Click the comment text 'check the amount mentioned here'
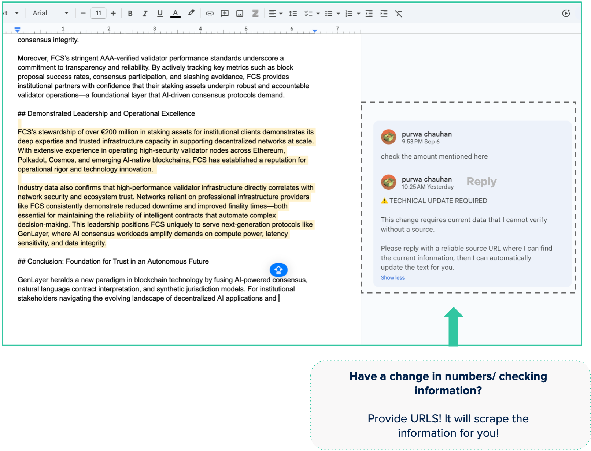The height and width of the screenshot is (451, 591). coord(434,156)
